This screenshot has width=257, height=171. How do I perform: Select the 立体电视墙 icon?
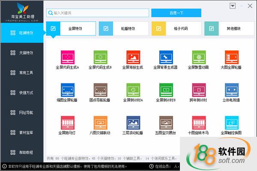[231, 90]
